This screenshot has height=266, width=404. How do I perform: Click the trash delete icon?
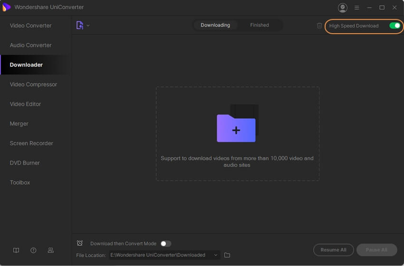pyautogui.click(x=319, y=26)
